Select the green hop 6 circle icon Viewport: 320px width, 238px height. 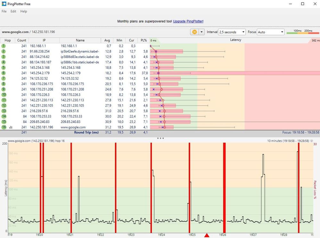tap(4, 73)
